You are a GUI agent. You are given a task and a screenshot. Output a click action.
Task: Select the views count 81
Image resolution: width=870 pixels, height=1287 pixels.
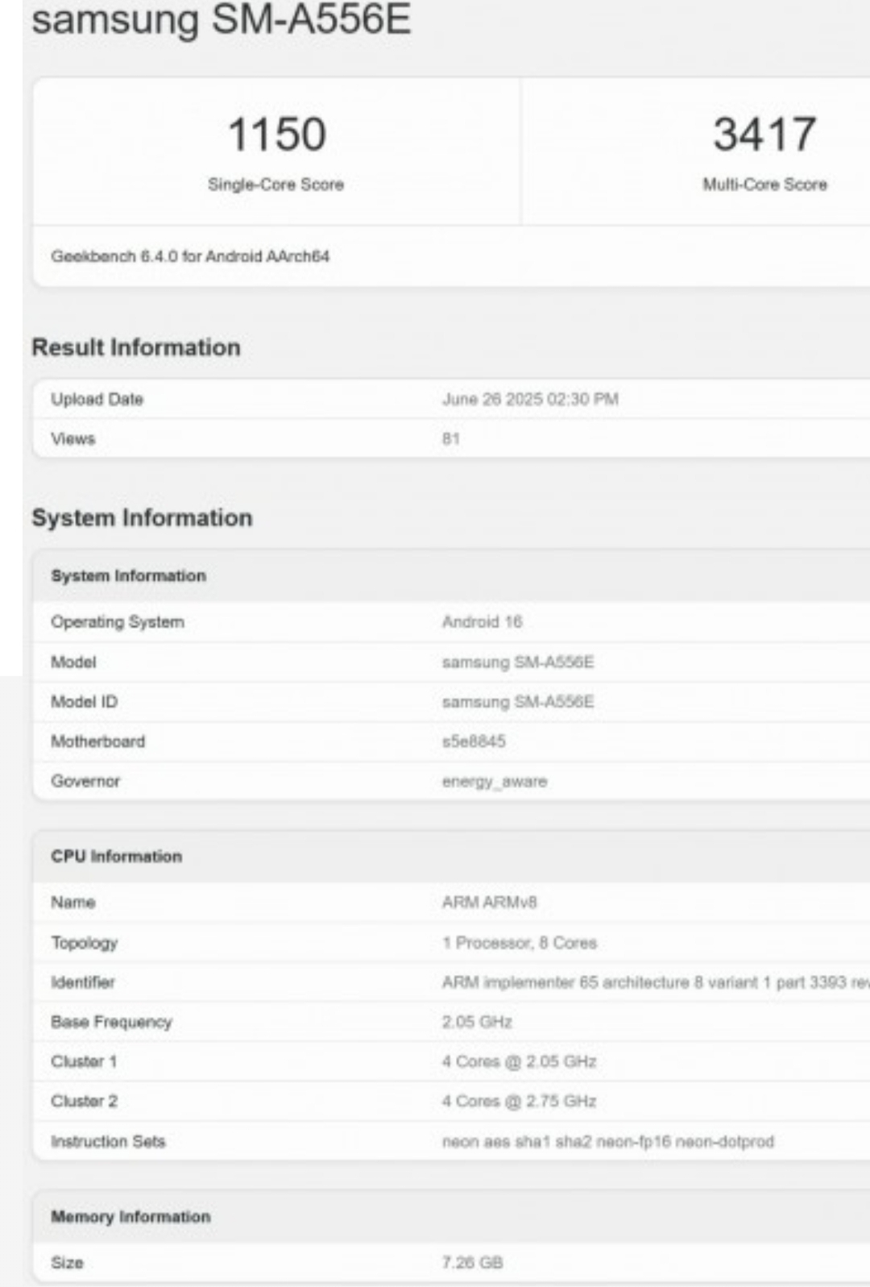450,438
